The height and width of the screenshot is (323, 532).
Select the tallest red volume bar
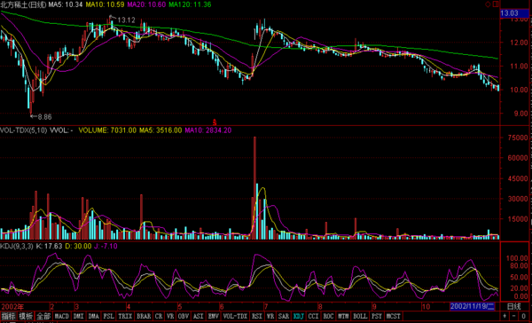(254, 188)
